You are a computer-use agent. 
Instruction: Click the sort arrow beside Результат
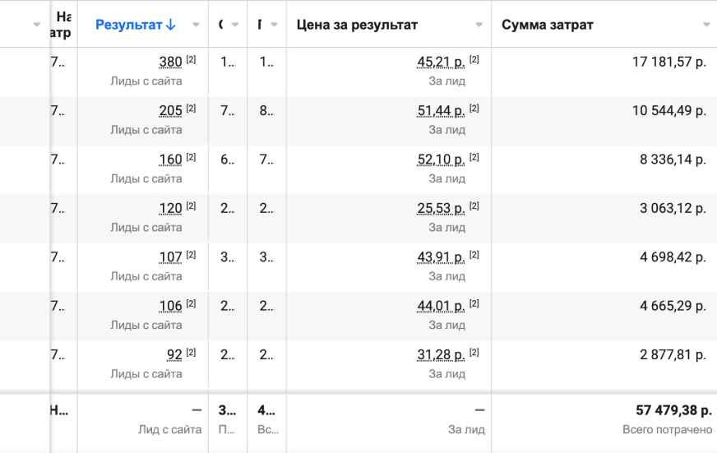pyautogui.click(x=171, y=25)
